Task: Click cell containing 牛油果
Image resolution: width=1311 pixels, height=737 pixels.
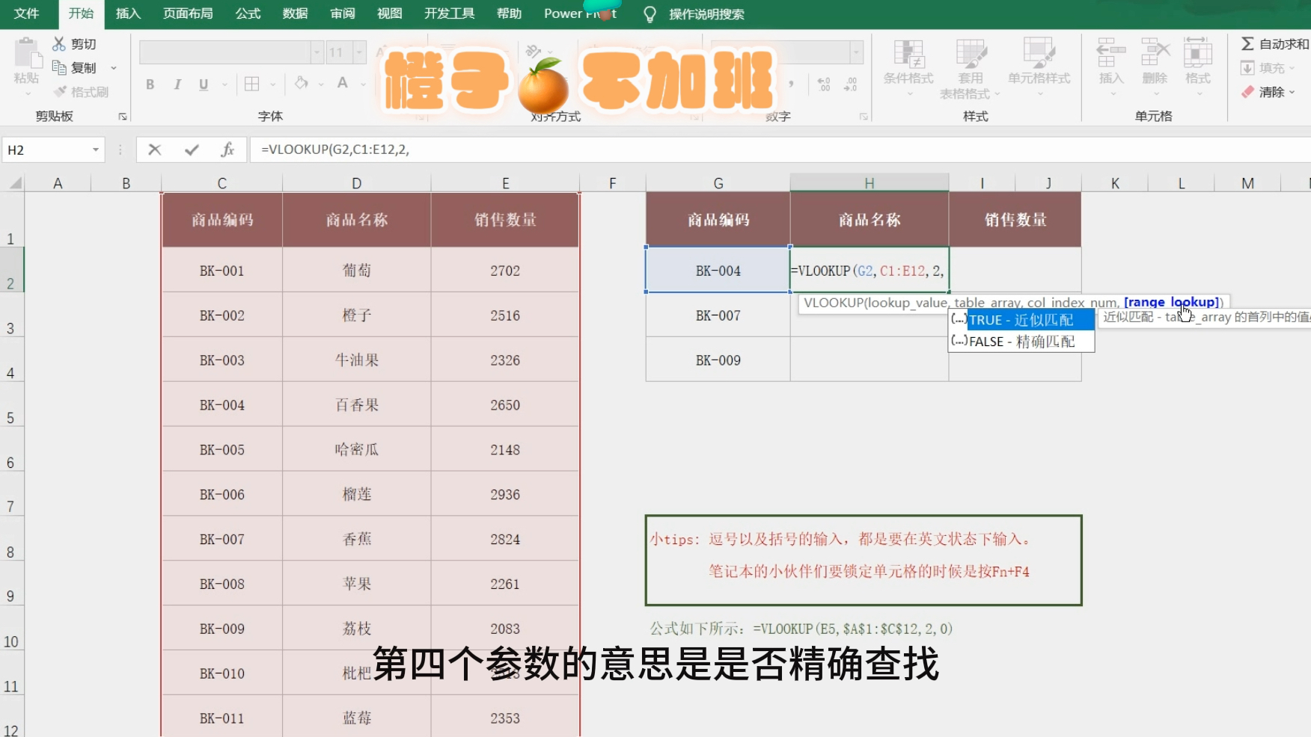Action: point(356,360)
